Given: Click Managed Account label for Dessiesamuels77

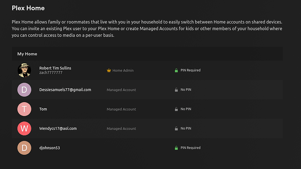Looking at the screenshot, I should 121,90.
